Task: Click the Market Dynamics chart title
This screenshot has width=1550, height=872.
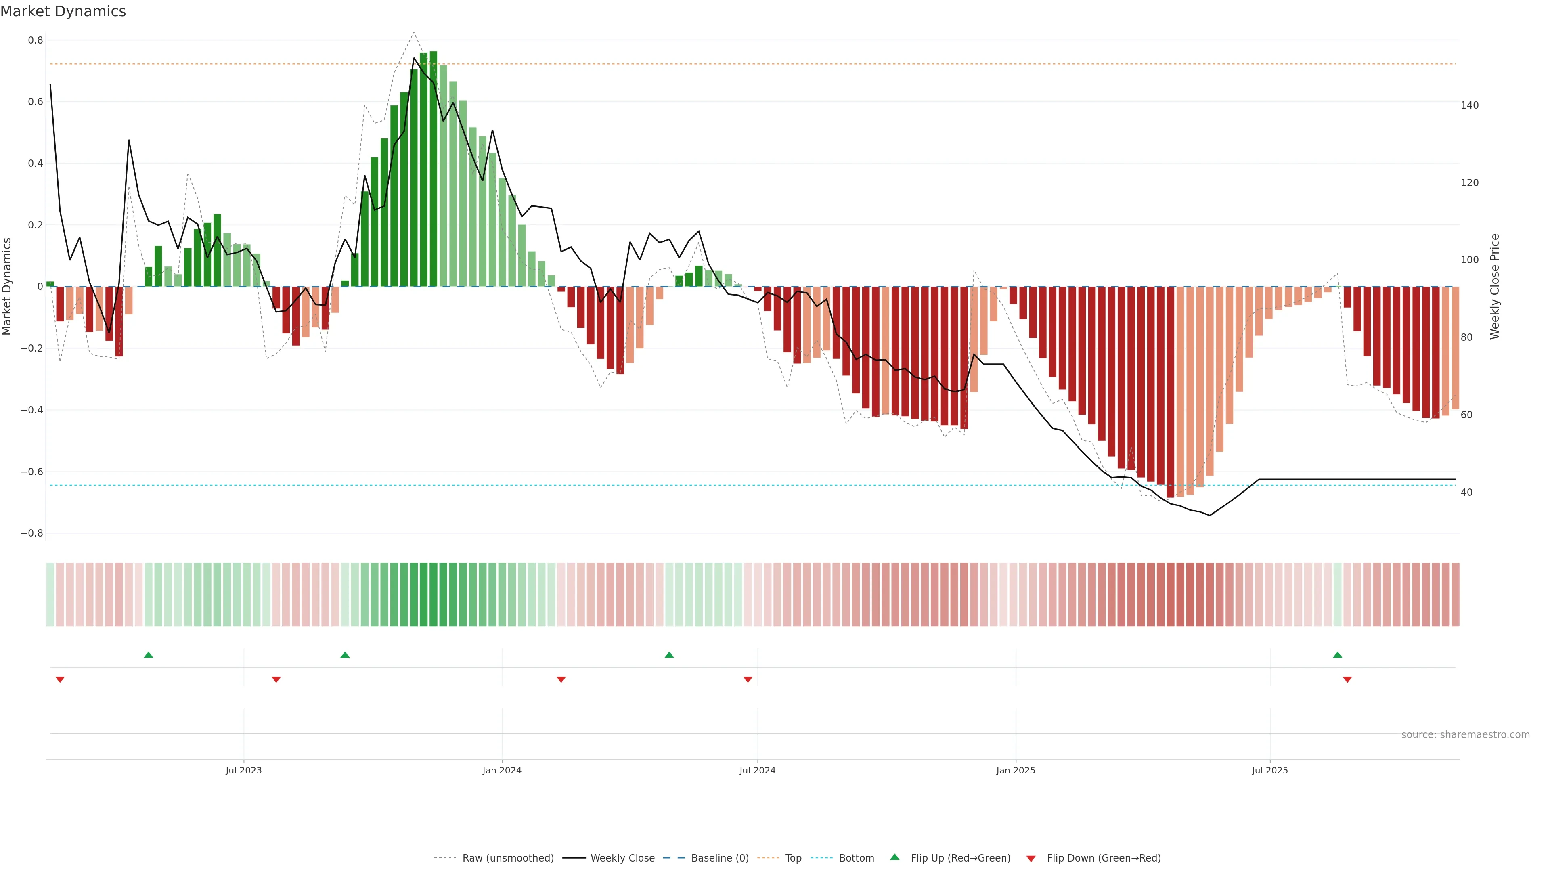Action: [63, 11]
